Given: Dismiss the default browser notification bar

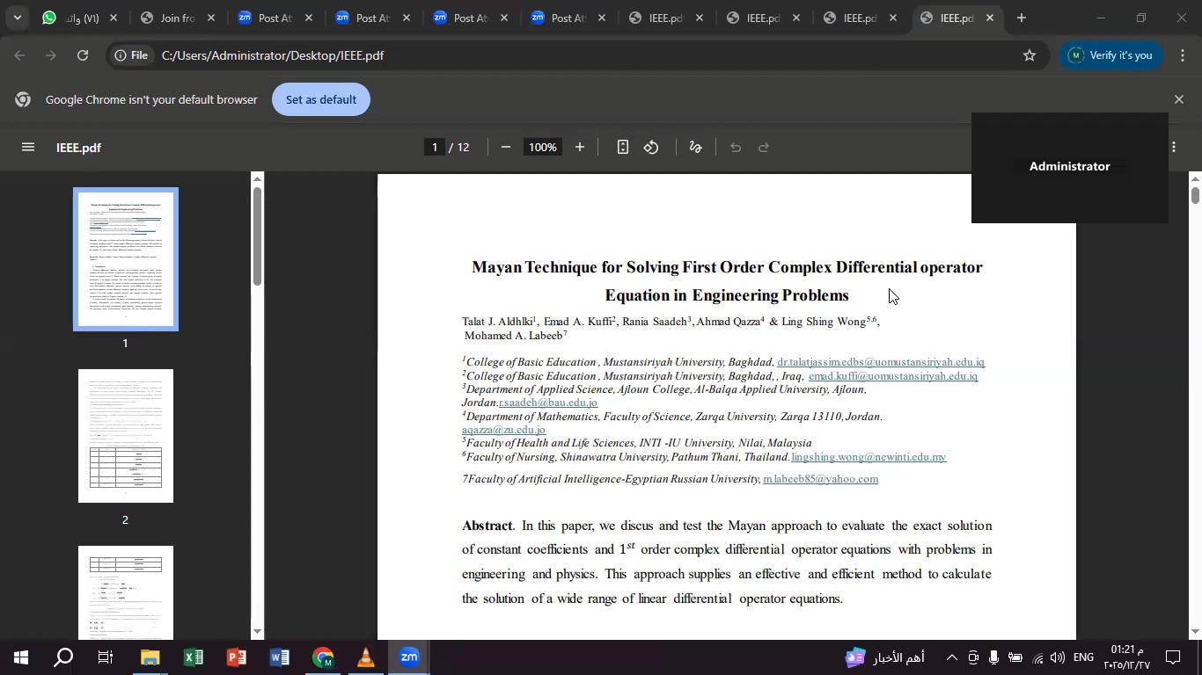Looking at the screenshot, I should point(1179,99).
